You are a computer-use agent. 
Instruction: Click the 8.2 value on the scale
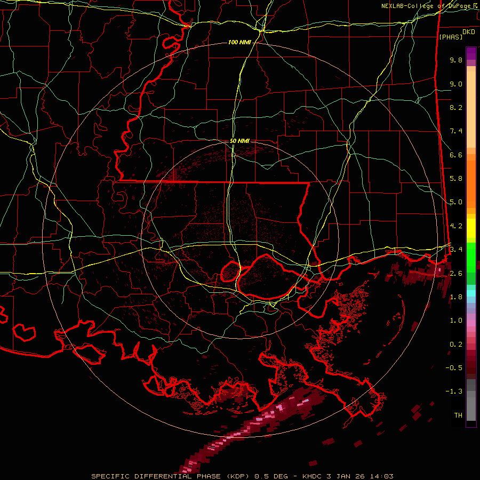tap(456, 108)
